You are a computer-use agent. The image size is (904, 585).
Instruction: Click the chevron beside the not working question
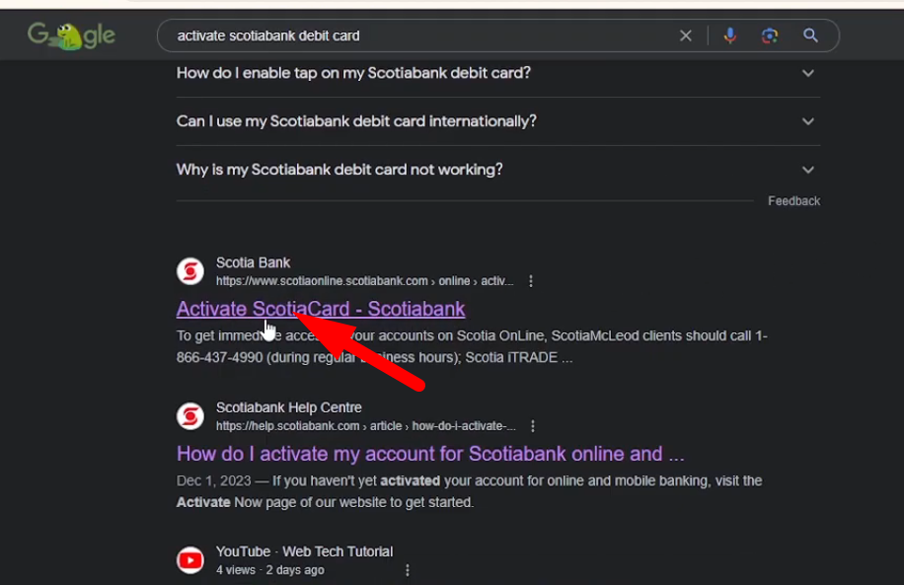(808, 170)
